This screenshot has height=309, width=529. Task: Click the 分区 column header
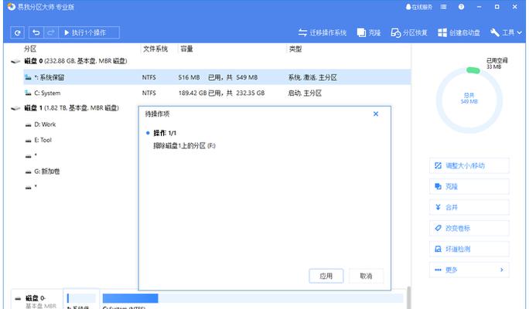pyautogui.click(x=30, y=49)
